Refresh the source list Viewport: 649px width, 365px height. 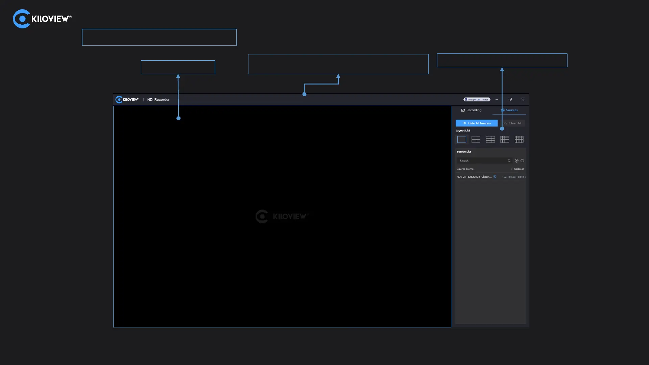pos(522,161)
